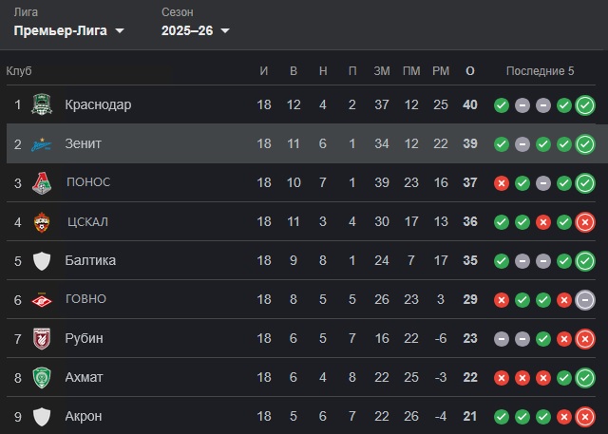The image size is (608, 434).
Task: Click ЦСКА's latest loss result circle
Action: 585,222
